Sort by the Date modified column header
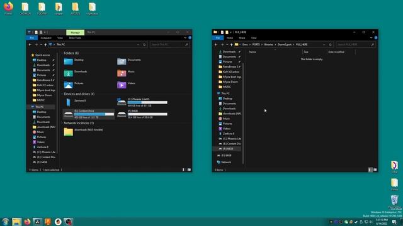Viewport: 403px width, 226px height. (341, 51)
